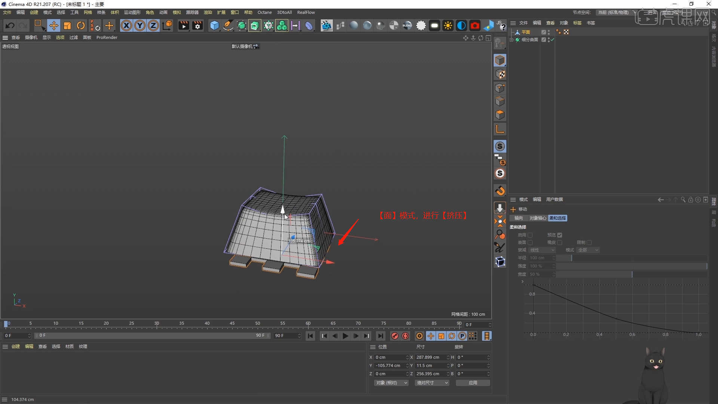Click the MoGraph Cloner icon
The image size is (718, 404).
pyautogui.click(x=282, y=26)
